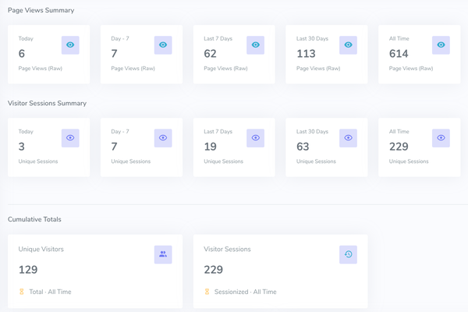Click the value 6 in Today page views
468x312 pixels.
click(22, 54)
